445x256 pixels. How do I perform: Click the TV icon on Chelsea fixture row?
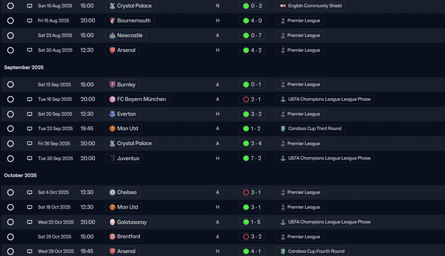tap(30, 192)
